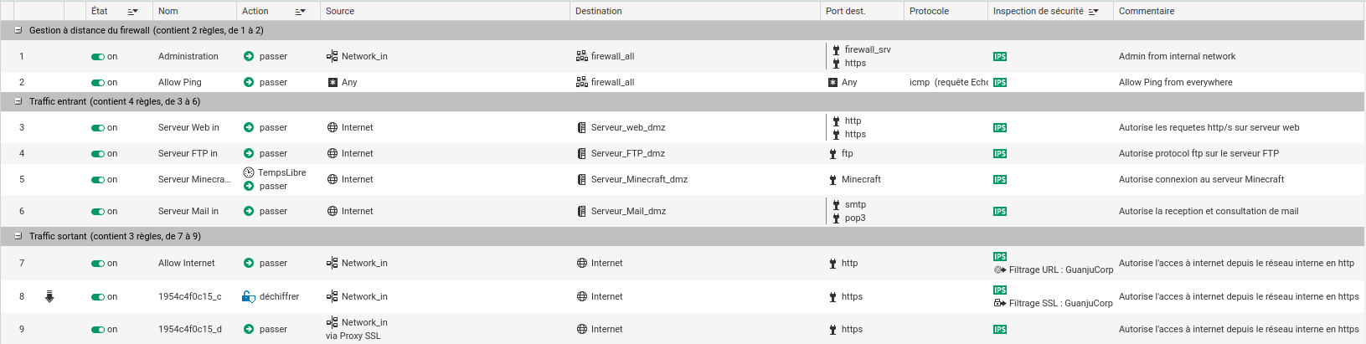1366x344 pixels.
Task: Click the decrypt padlock icon on rule 8
Action: pyautogui.click(x=248, y=296)
